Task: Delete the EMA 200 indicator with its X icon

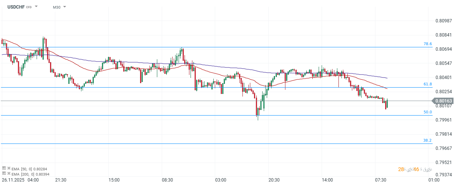Action: tap(9, 174)
